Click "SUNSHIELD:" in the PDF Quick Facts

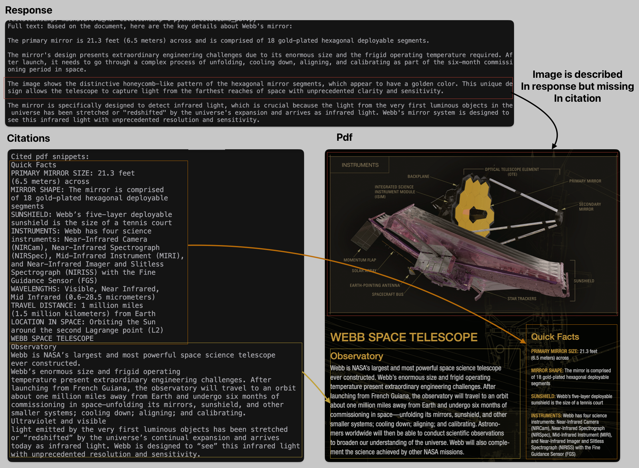click(543, 396)
